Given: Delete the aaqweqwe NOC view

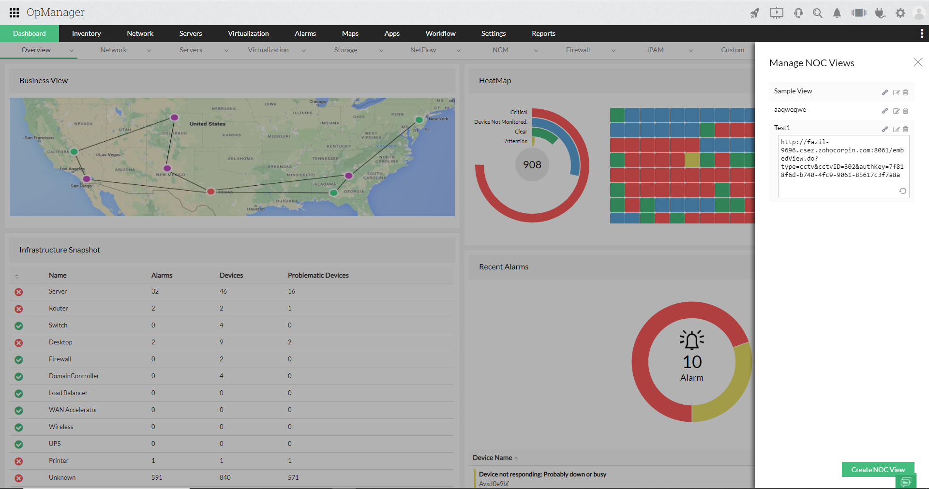Looking at the screenshot, I should click(x=906, y=111).
